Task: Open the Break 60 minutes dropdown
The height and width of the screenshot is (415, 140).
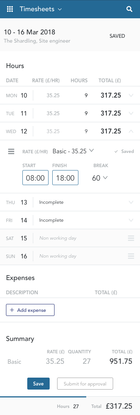Action: (x=100, y=178)
